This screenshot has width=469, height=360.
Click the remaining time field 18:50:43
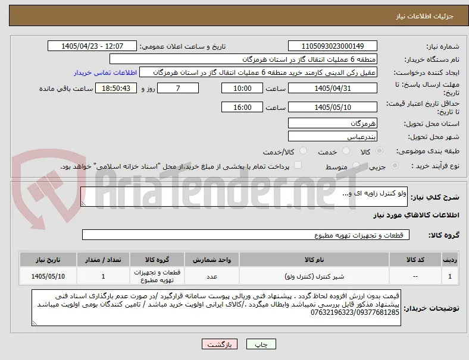(x=115, y=88)
